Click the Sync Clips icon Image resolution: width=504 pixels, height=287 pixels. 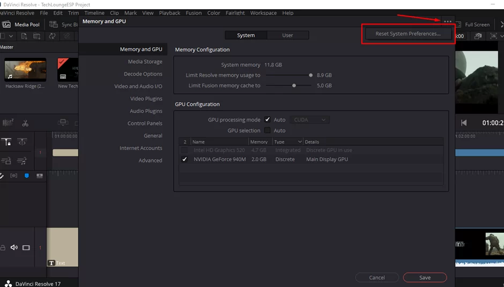pos(52,36)
